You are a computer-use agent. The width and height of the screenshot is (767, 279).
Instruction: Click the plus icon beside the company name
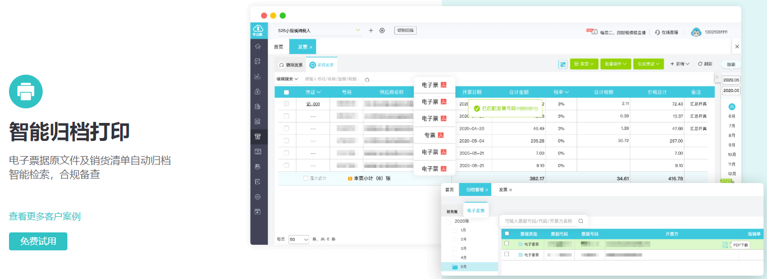(x=371, y=30)
